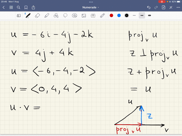Add a new page
The image size is (182, 136).
(163, 7)
